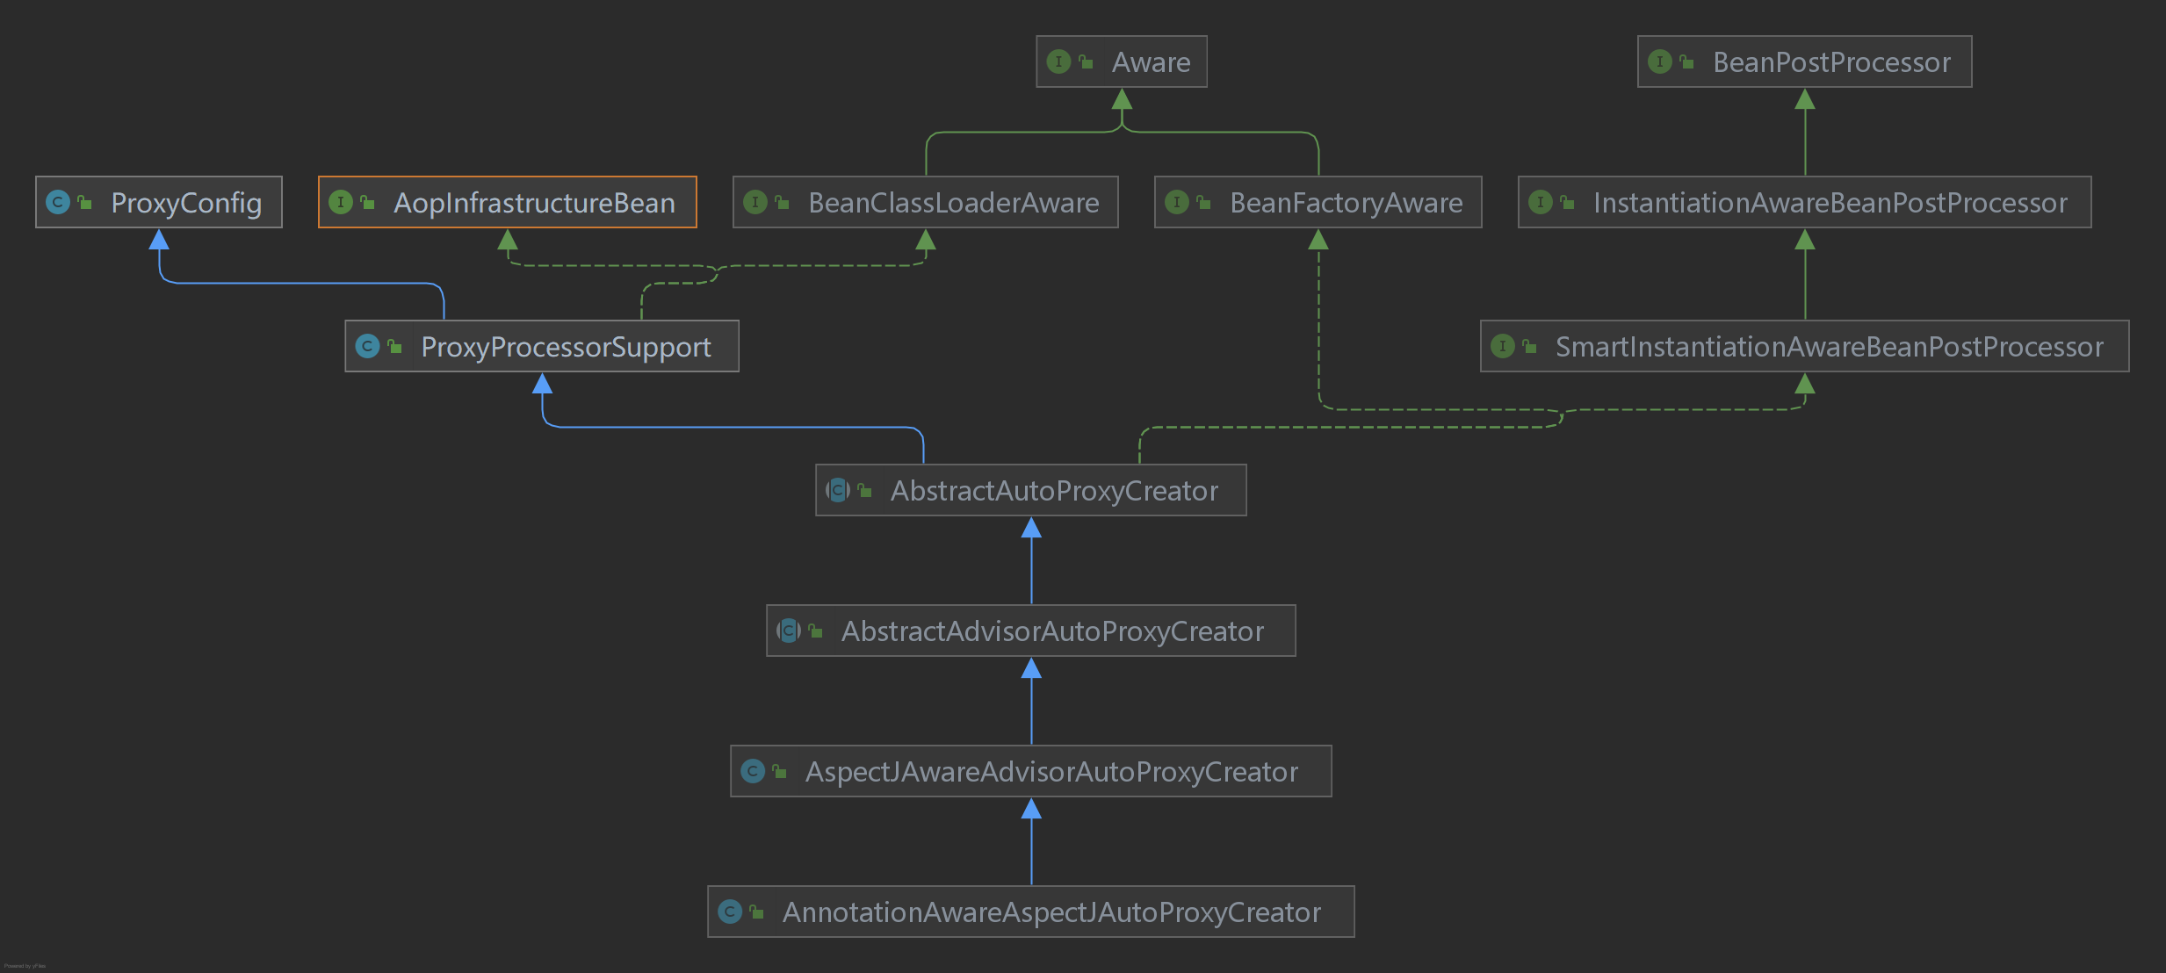
Task: Select the highlighted AopInfrastructureBean label
Action: 534,203
